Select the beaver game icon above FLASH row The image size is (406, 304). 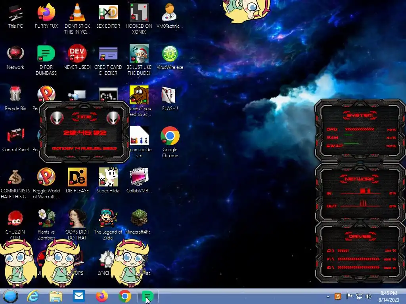(139, 95)
